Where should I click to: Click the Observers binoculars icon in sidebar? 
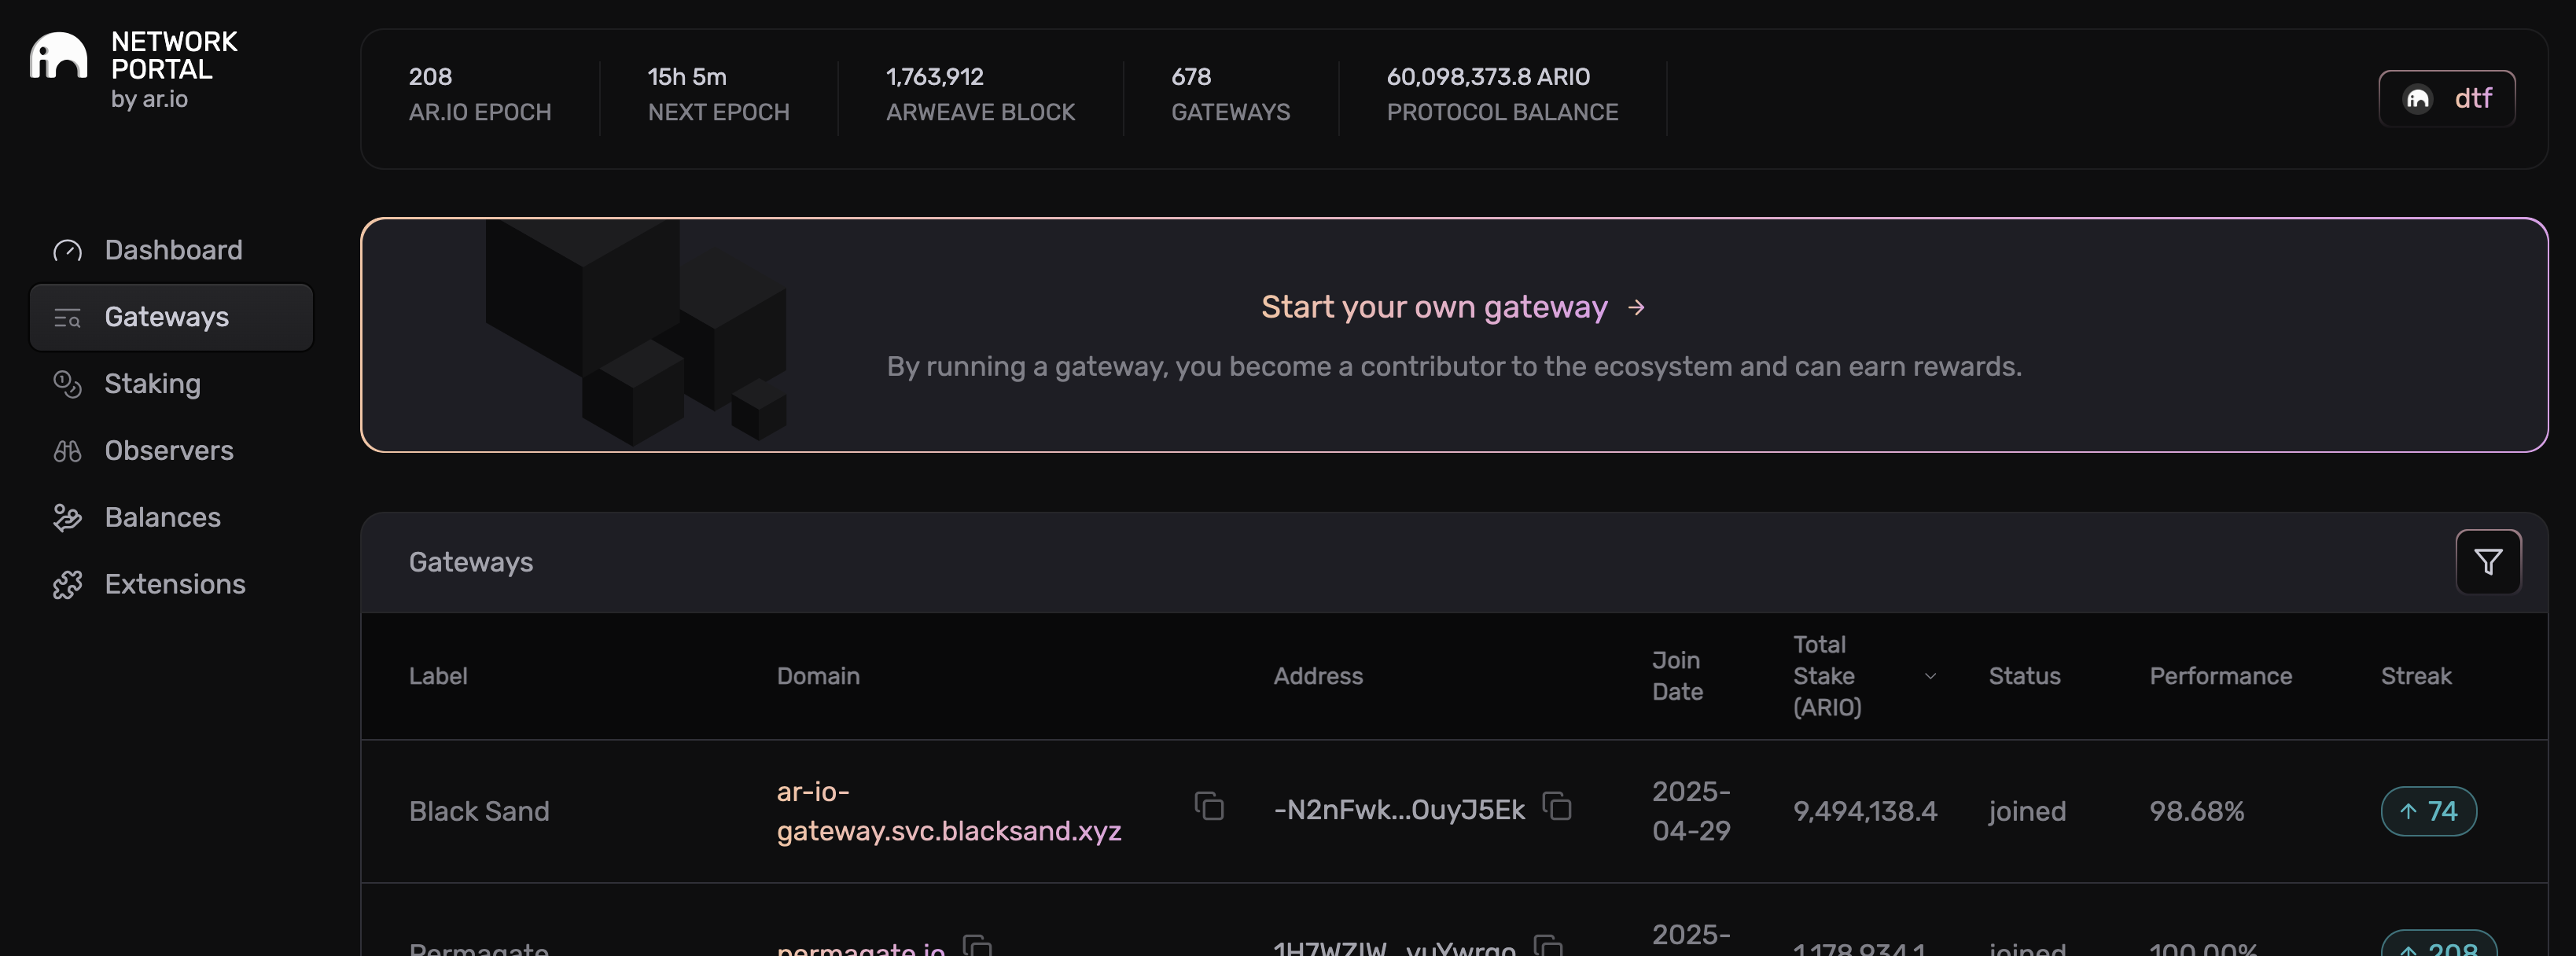67,451
